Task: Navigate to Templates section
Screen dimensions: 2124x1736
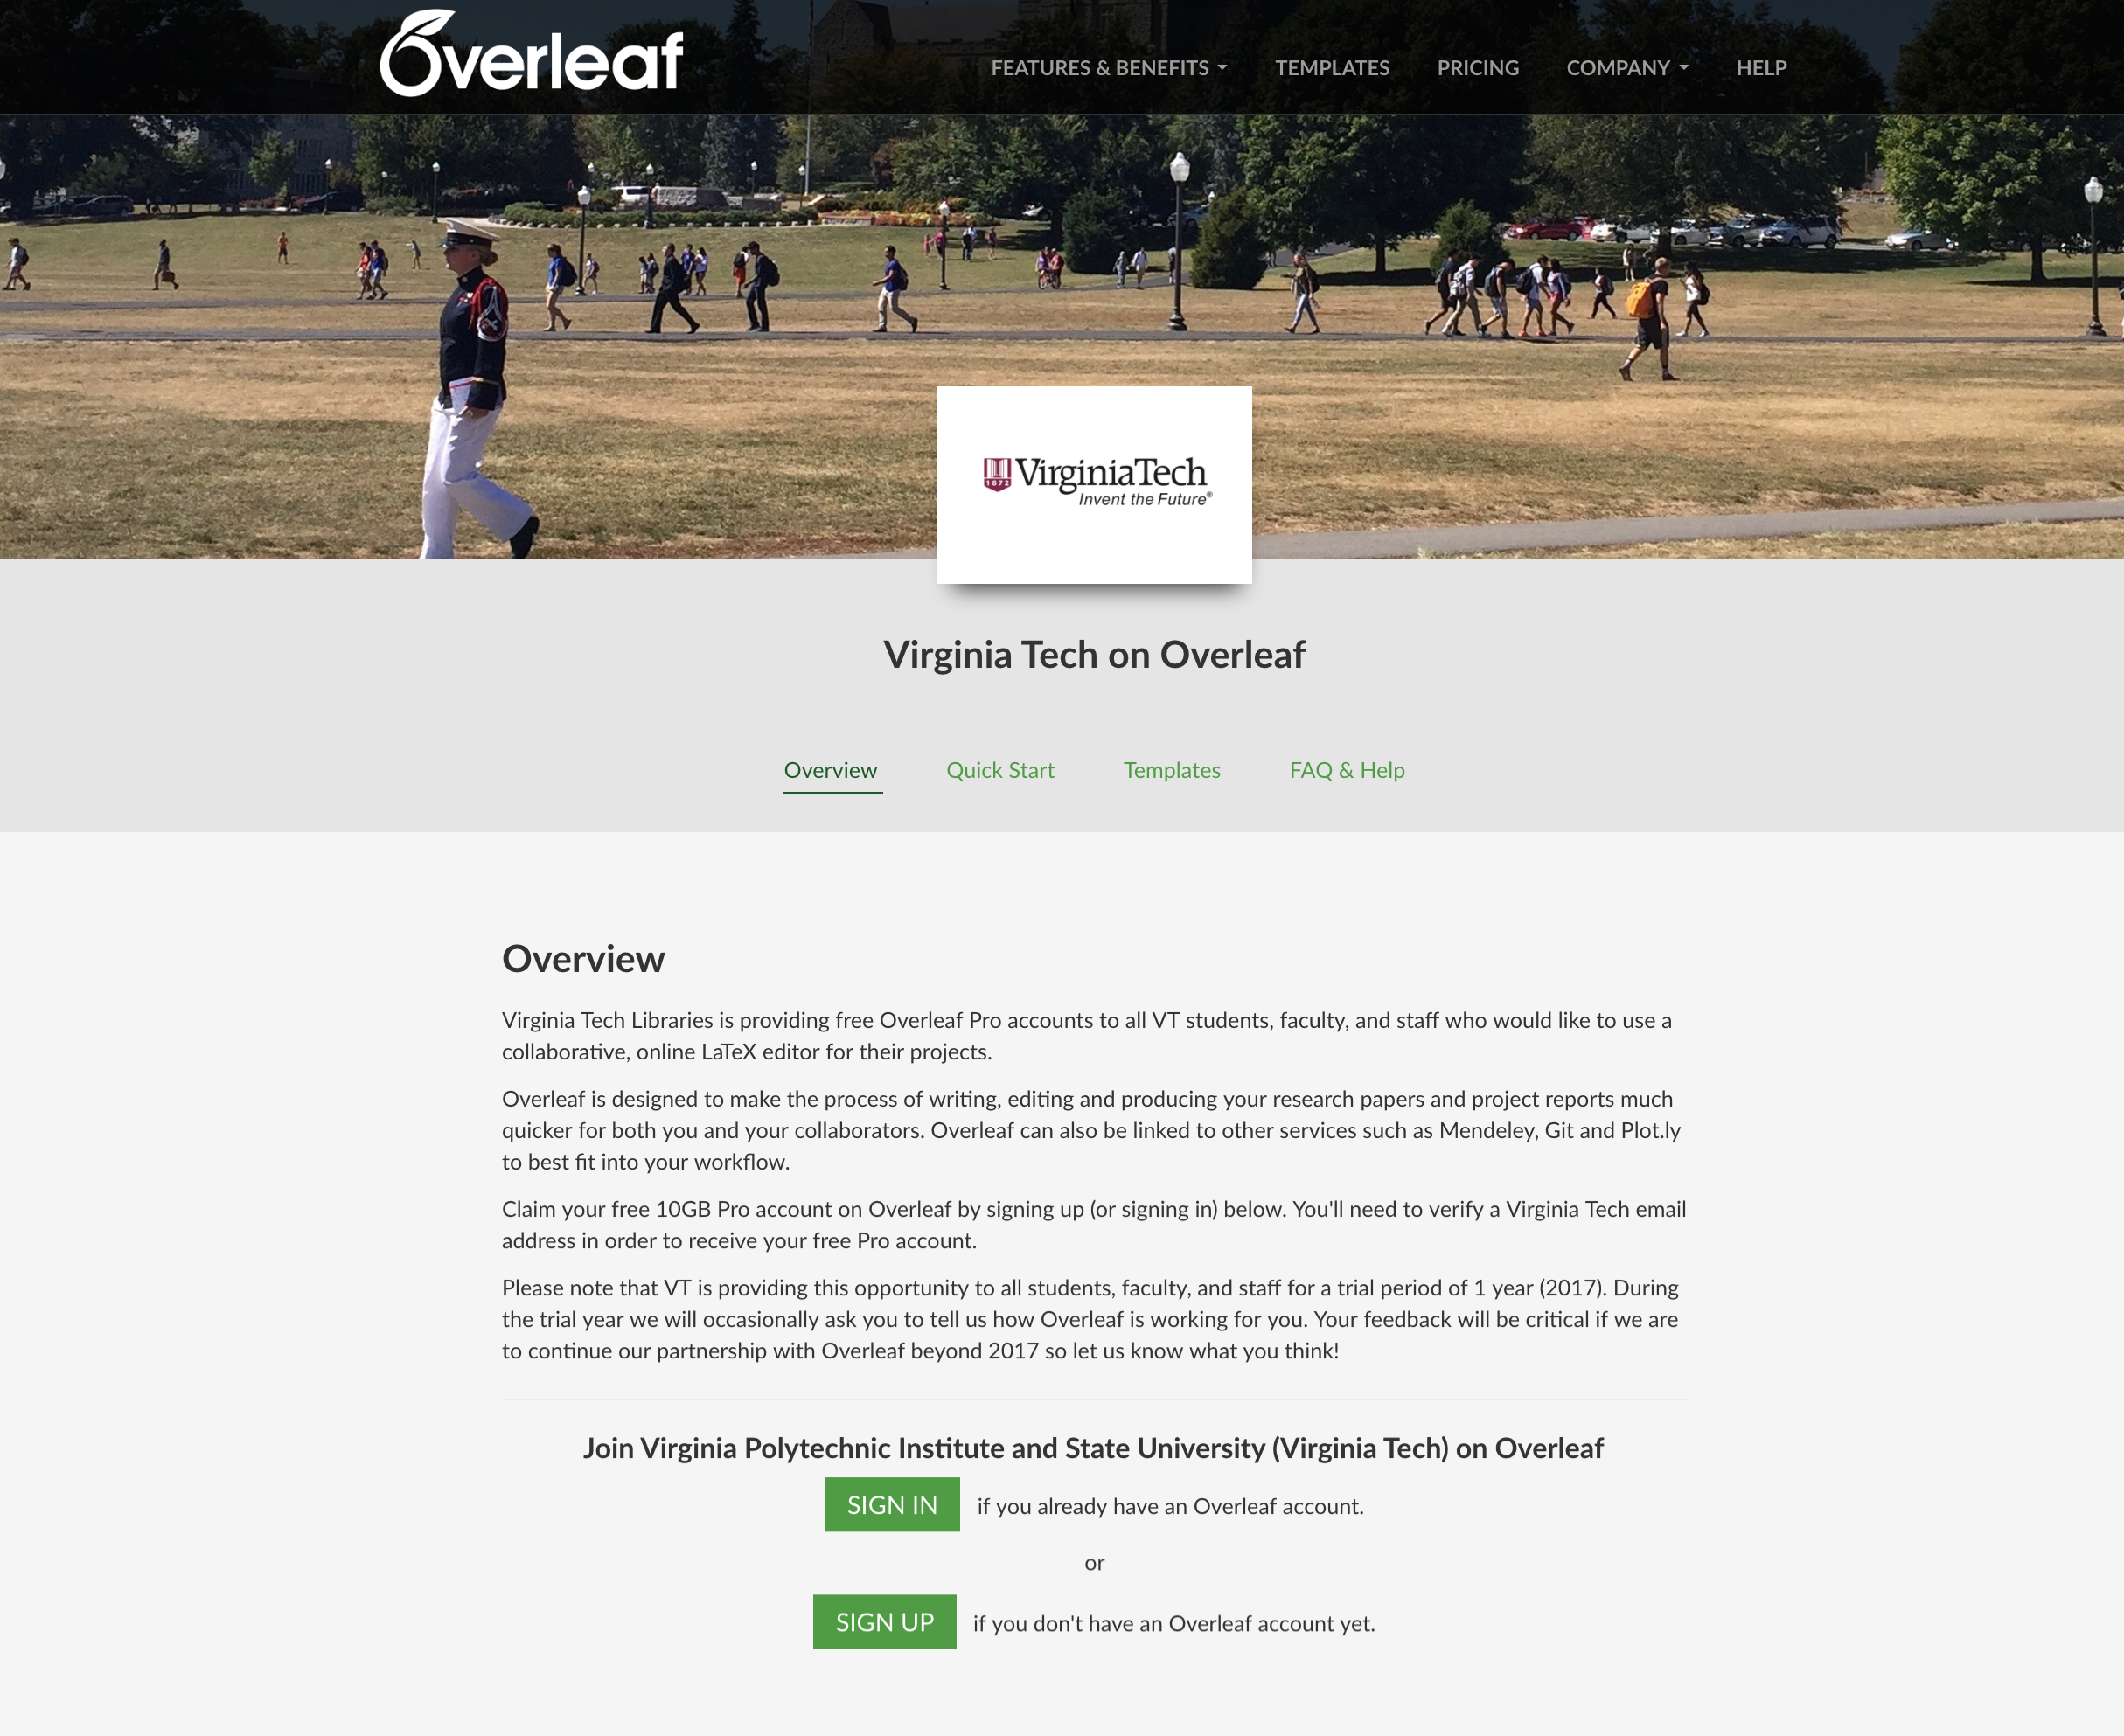Action: (x=1170, y=769)
